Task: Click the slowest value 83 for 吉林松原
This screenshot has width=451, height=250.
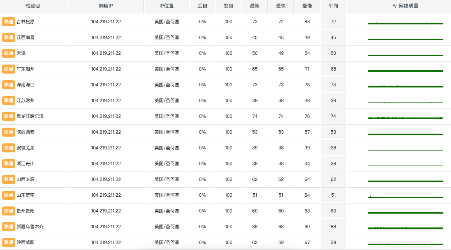Action: click(307, 22)
